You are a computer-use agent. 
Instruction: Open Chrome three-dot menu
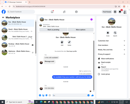click(x=128, y=6)
